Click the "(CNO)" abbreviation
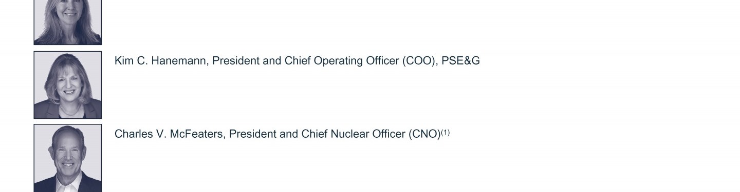 [424, 134]
